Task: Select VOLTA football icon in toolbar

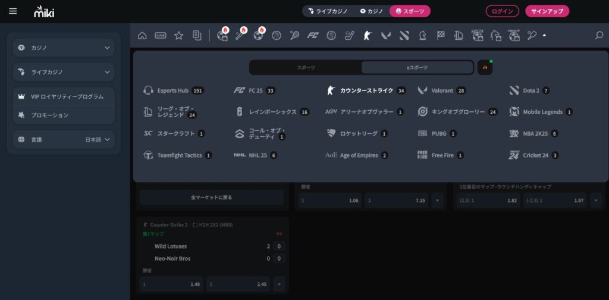Action: click(477, 35)
